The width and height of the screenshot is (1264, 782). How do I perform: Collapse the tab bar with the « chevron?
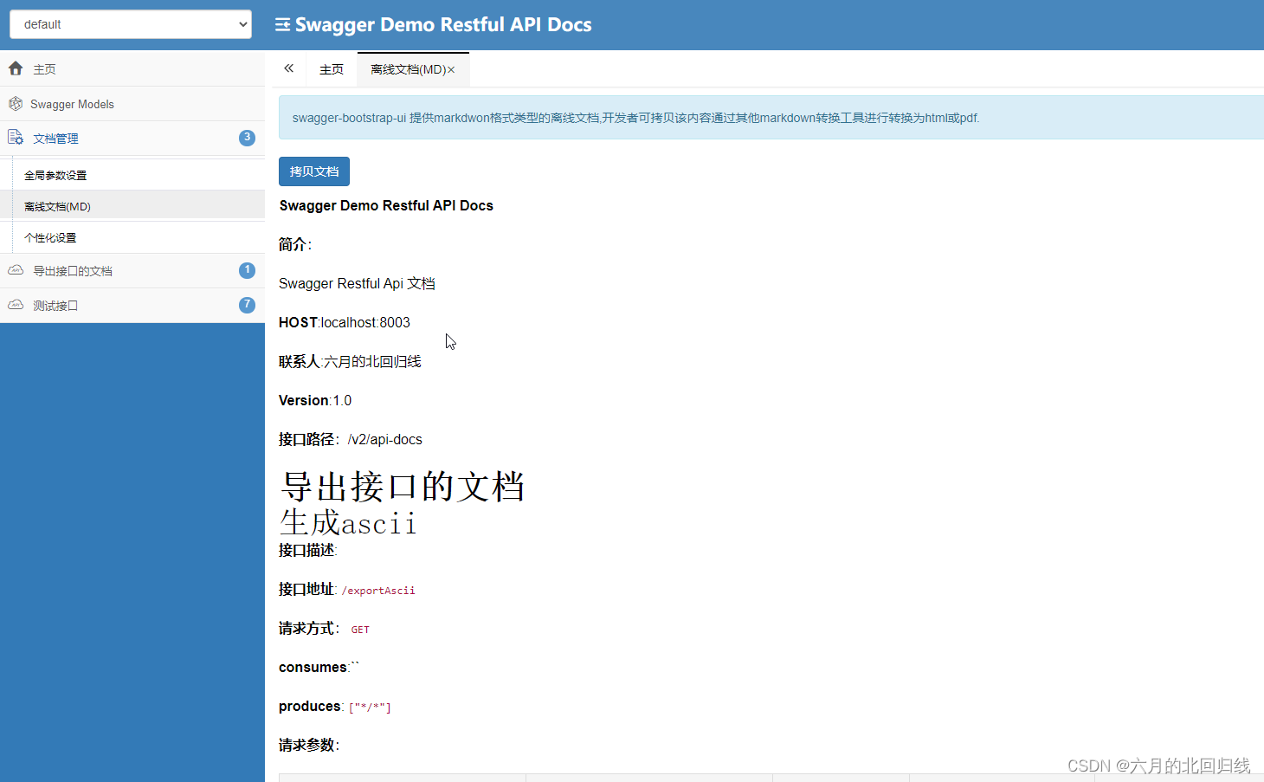coord(288,68)
